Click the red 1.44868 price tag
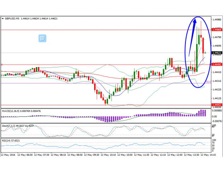Image resolution: width=223 pixels, height=173 pixels. [216, 30]
